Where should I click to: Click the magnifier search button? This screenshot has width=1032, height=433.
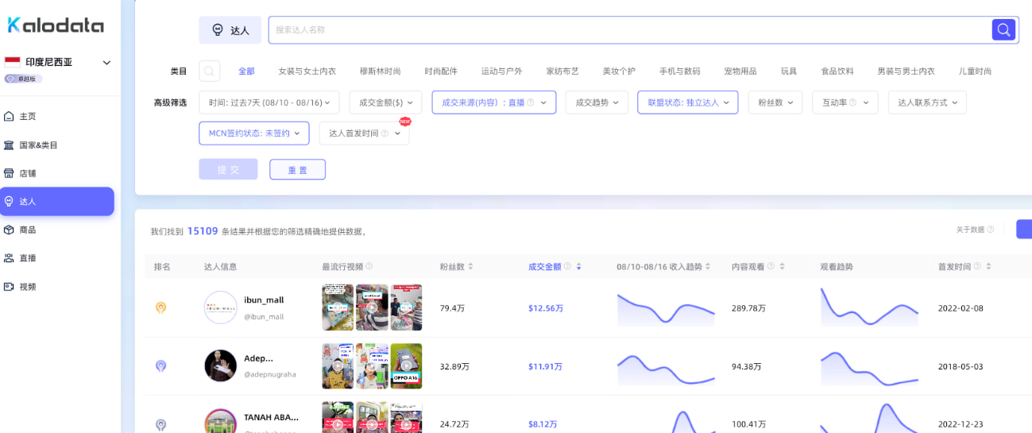click(x=1003, y=29)
